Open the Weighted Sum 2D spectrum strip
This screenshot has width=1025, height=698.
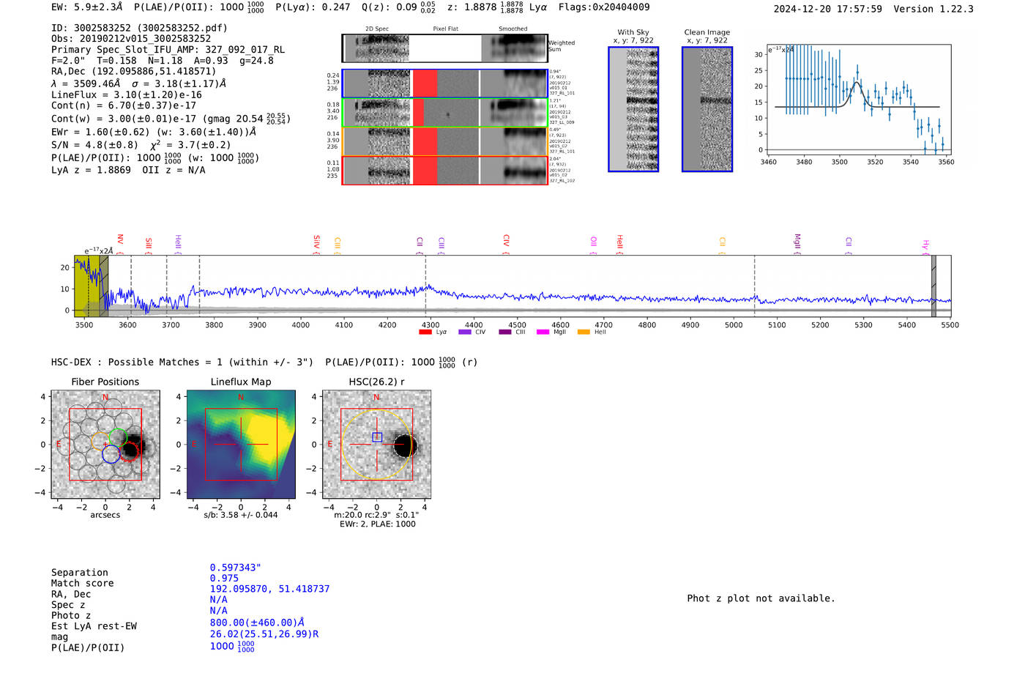445,48
